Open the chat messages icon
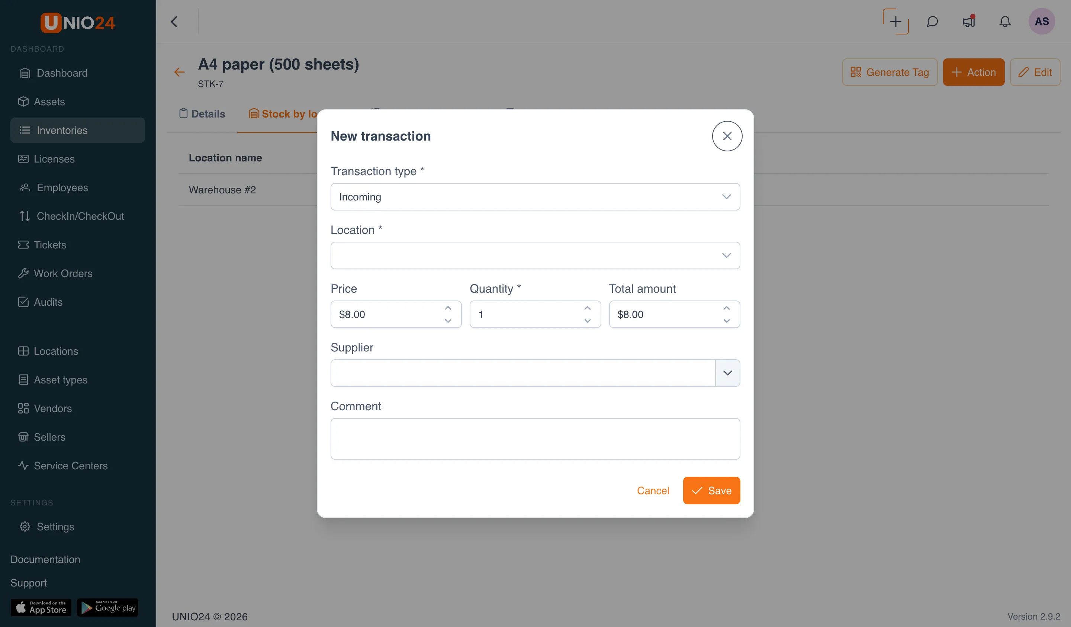The height and width of the screenshot is (627, 1071). (932, 22)
